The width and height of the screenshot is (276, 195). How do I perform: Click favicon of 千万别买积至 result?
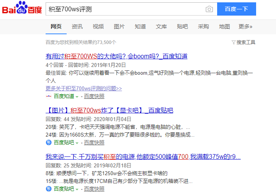[49, 189]
